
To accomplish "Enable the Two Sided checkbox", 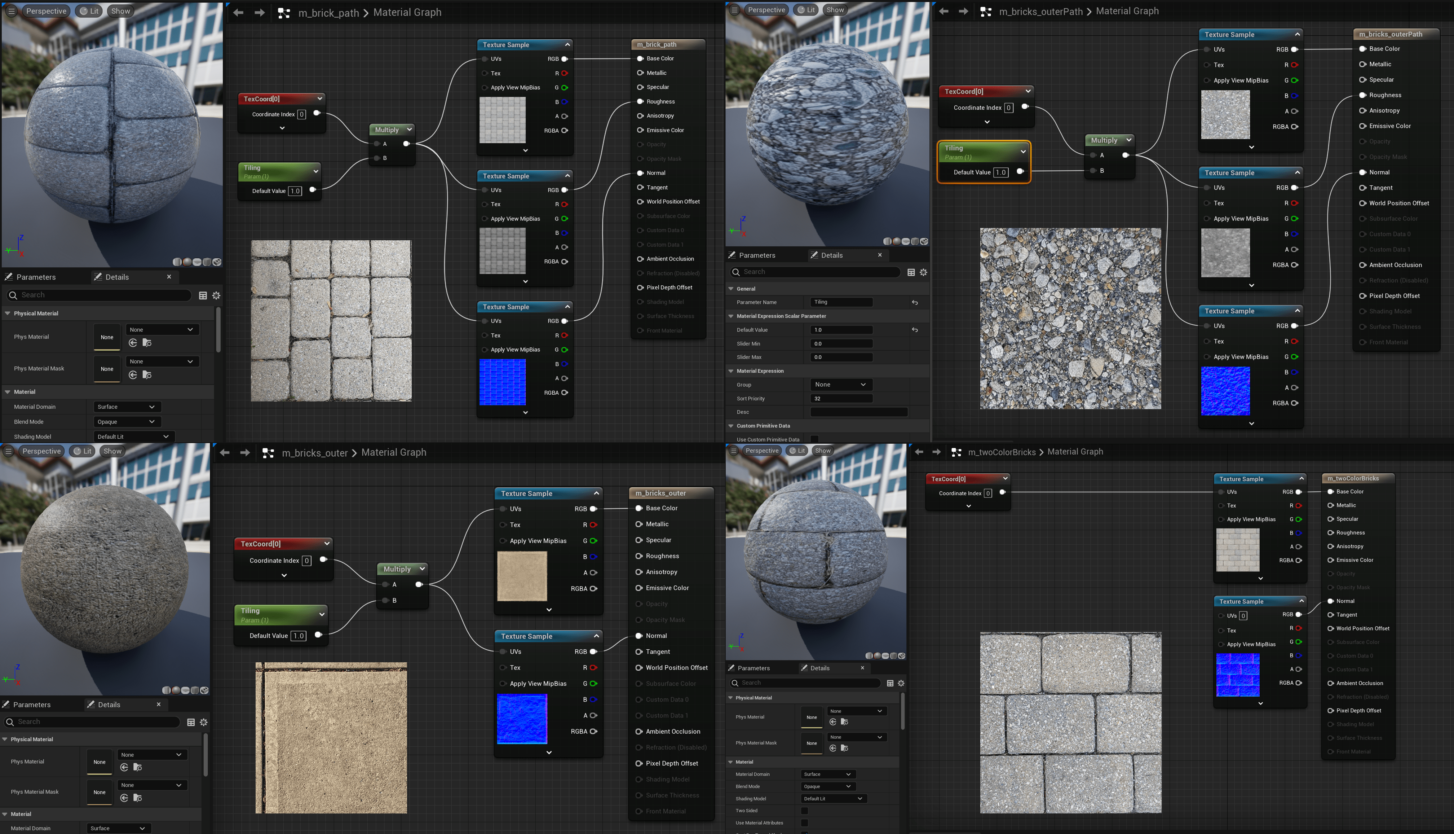I will click(805, 811).
